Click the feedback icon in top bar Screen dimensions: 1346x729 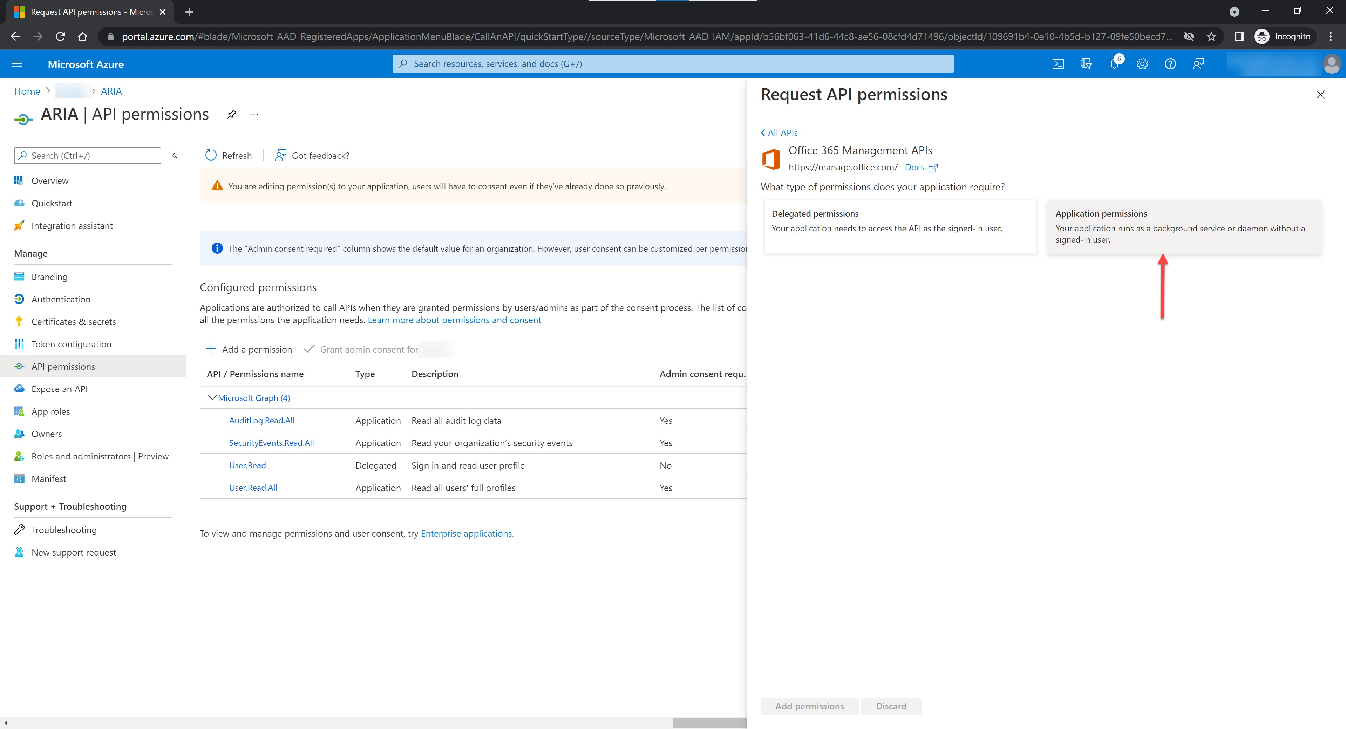pos(1199,64)
